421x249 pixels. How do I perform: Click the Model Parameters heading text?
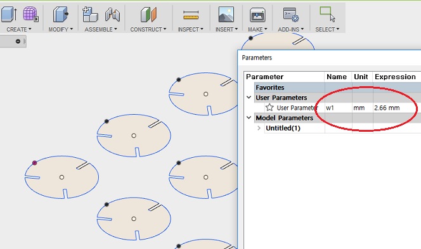[284, 118]
